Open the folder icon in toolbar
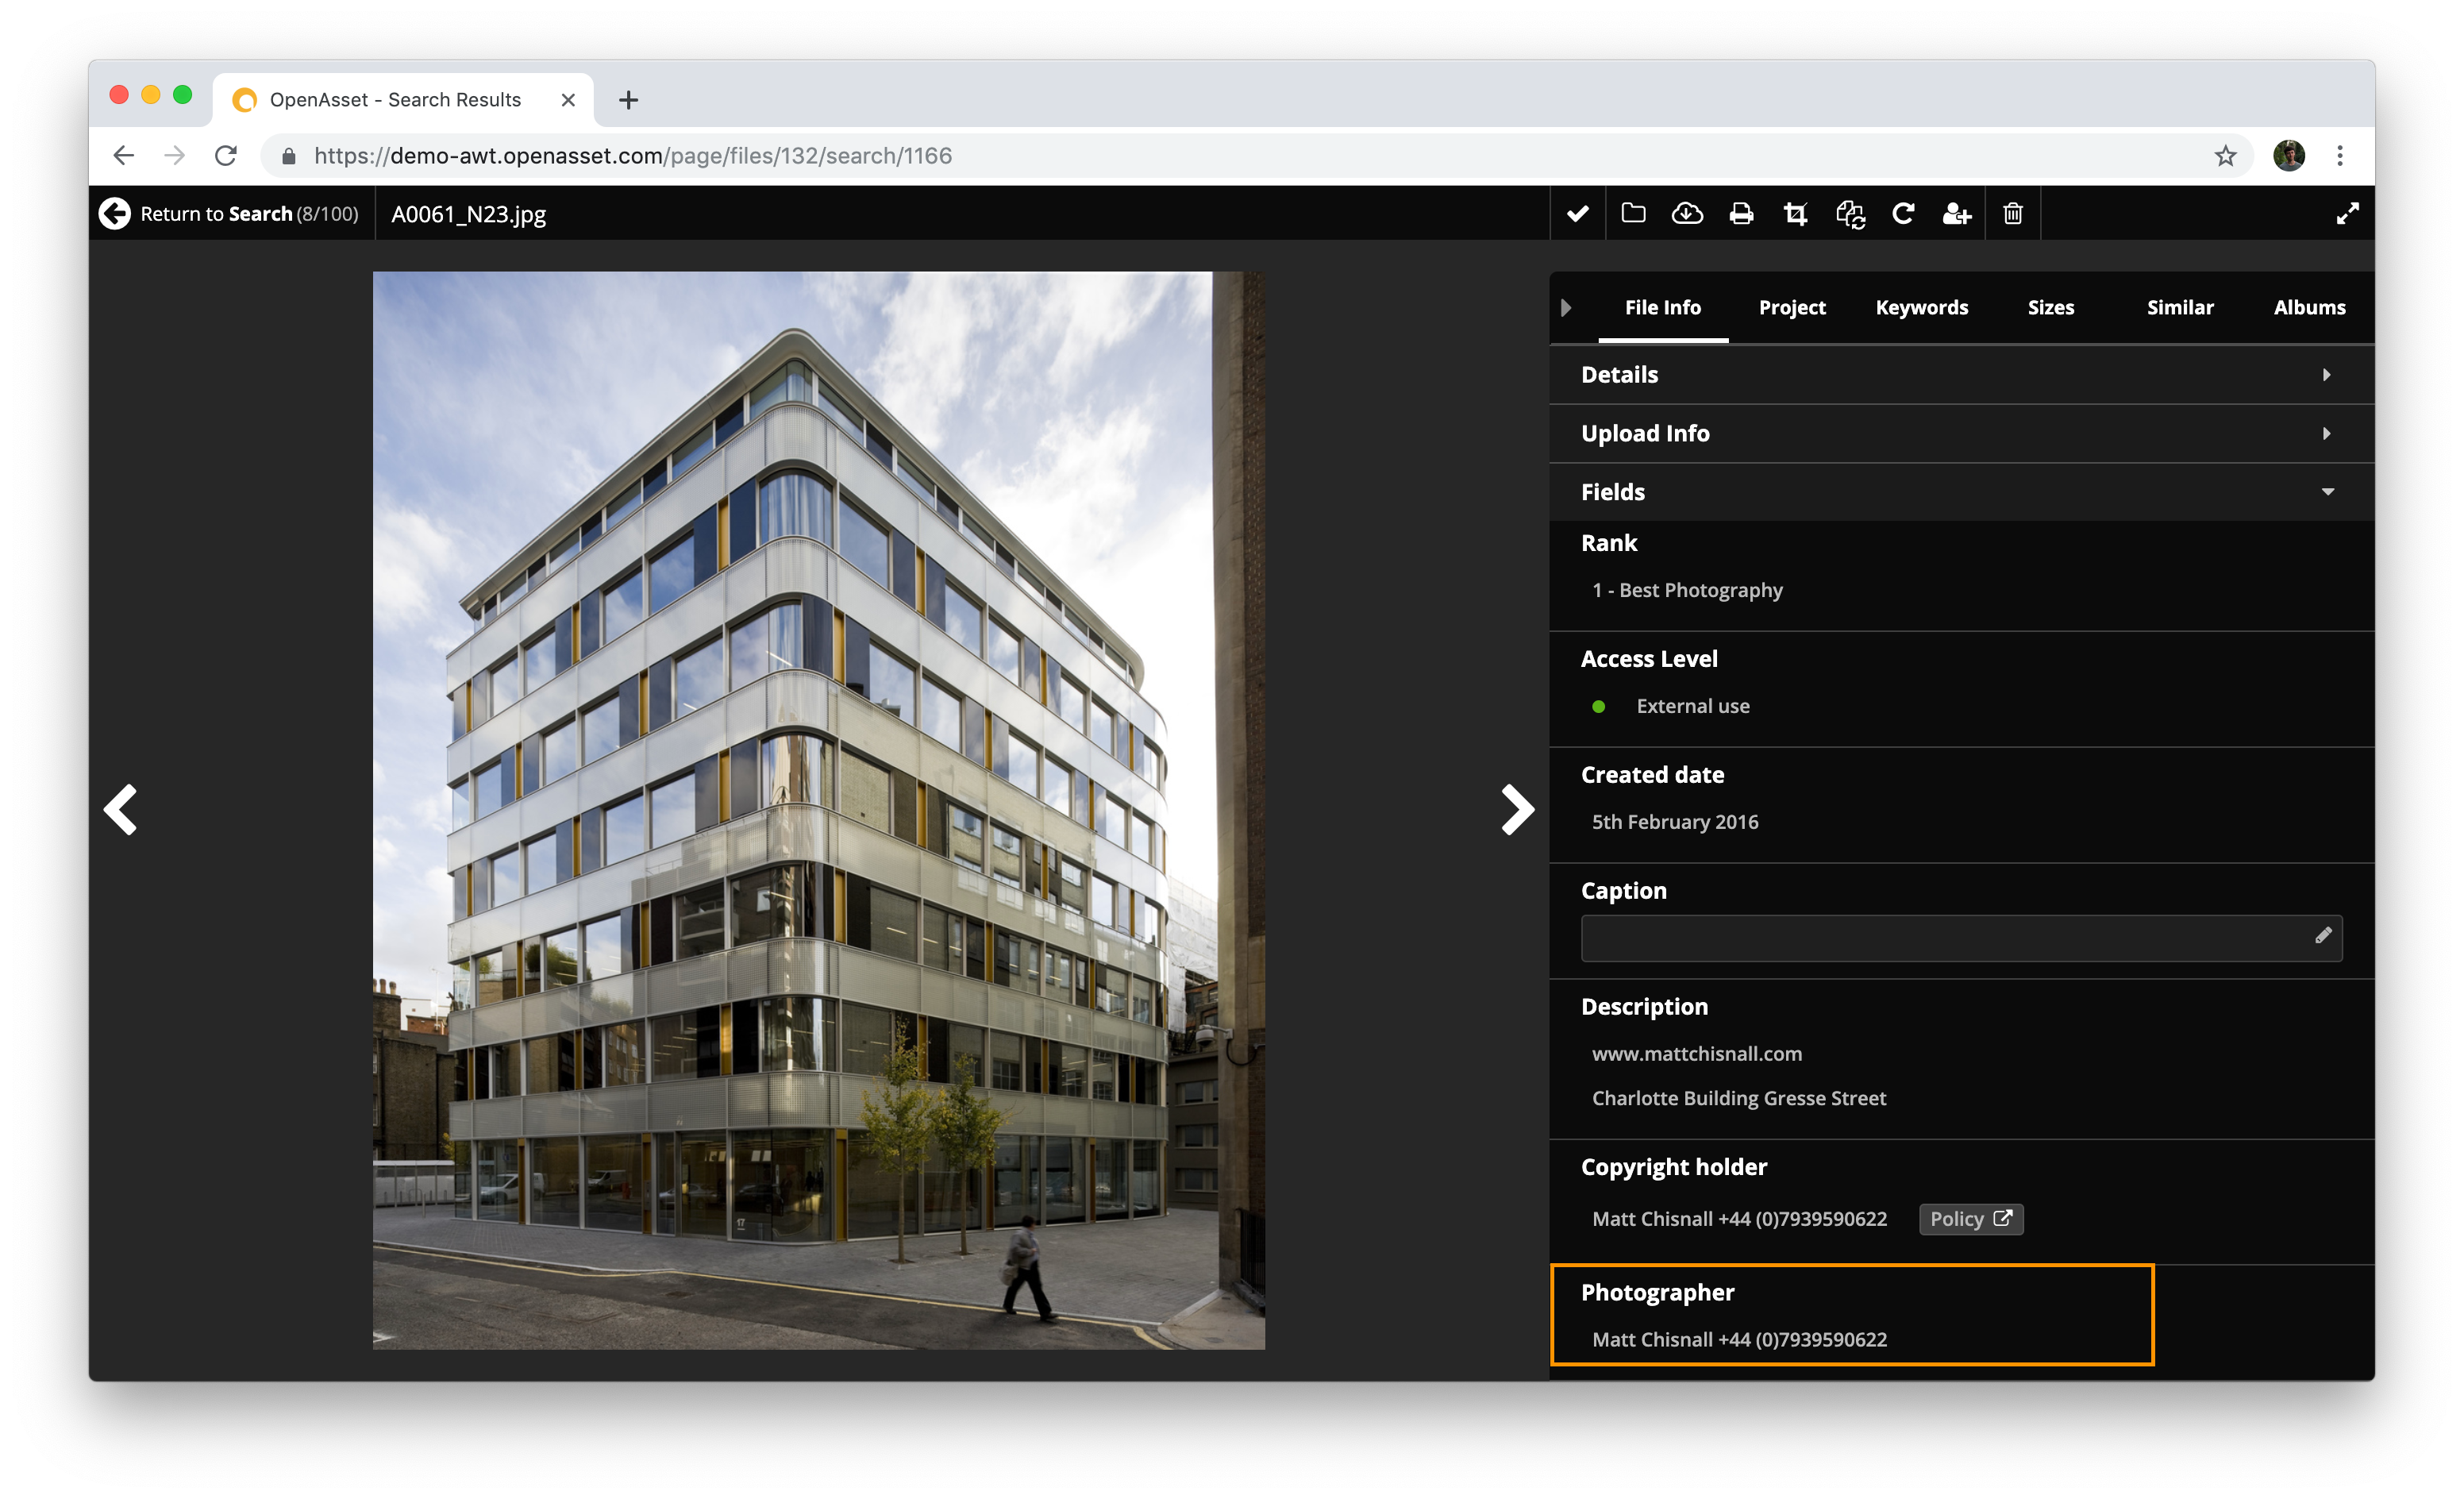This screenshot has height=1499, width=2464. (1633, 214)
